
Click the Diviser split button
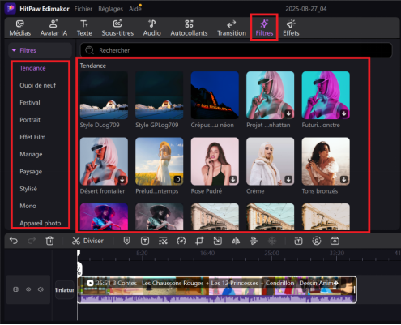click(87, 241)
